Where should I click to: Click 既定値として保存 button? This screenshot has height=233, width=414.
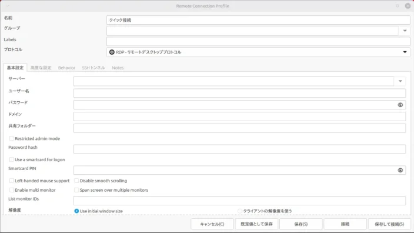tap(256, 224)
